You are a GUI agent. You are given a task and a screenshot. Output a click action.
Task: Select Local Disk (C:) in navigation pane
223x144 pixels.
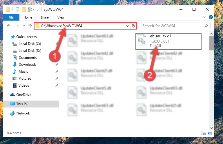[30, 44]
